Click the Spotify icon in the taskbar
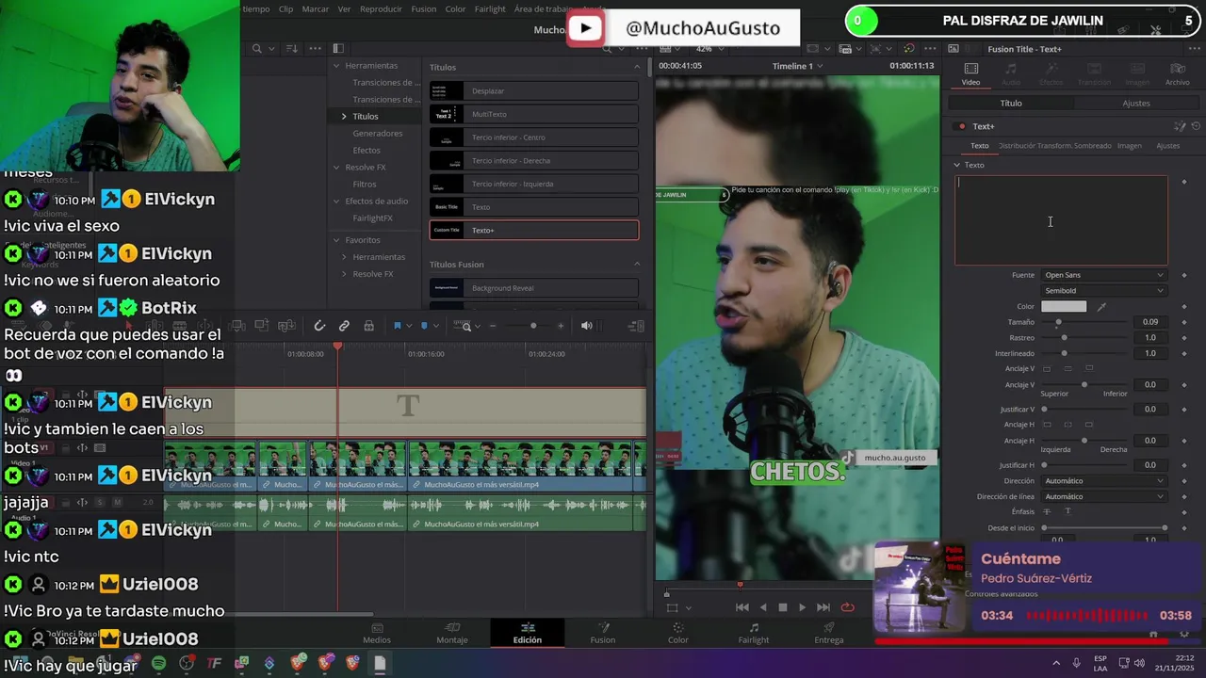The image size is (1206, 678). point(158,663)
